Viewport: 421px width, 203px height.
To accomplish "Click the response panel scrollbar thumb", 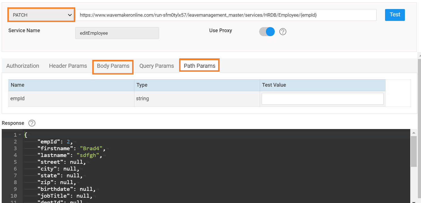I will pos(413,151).
